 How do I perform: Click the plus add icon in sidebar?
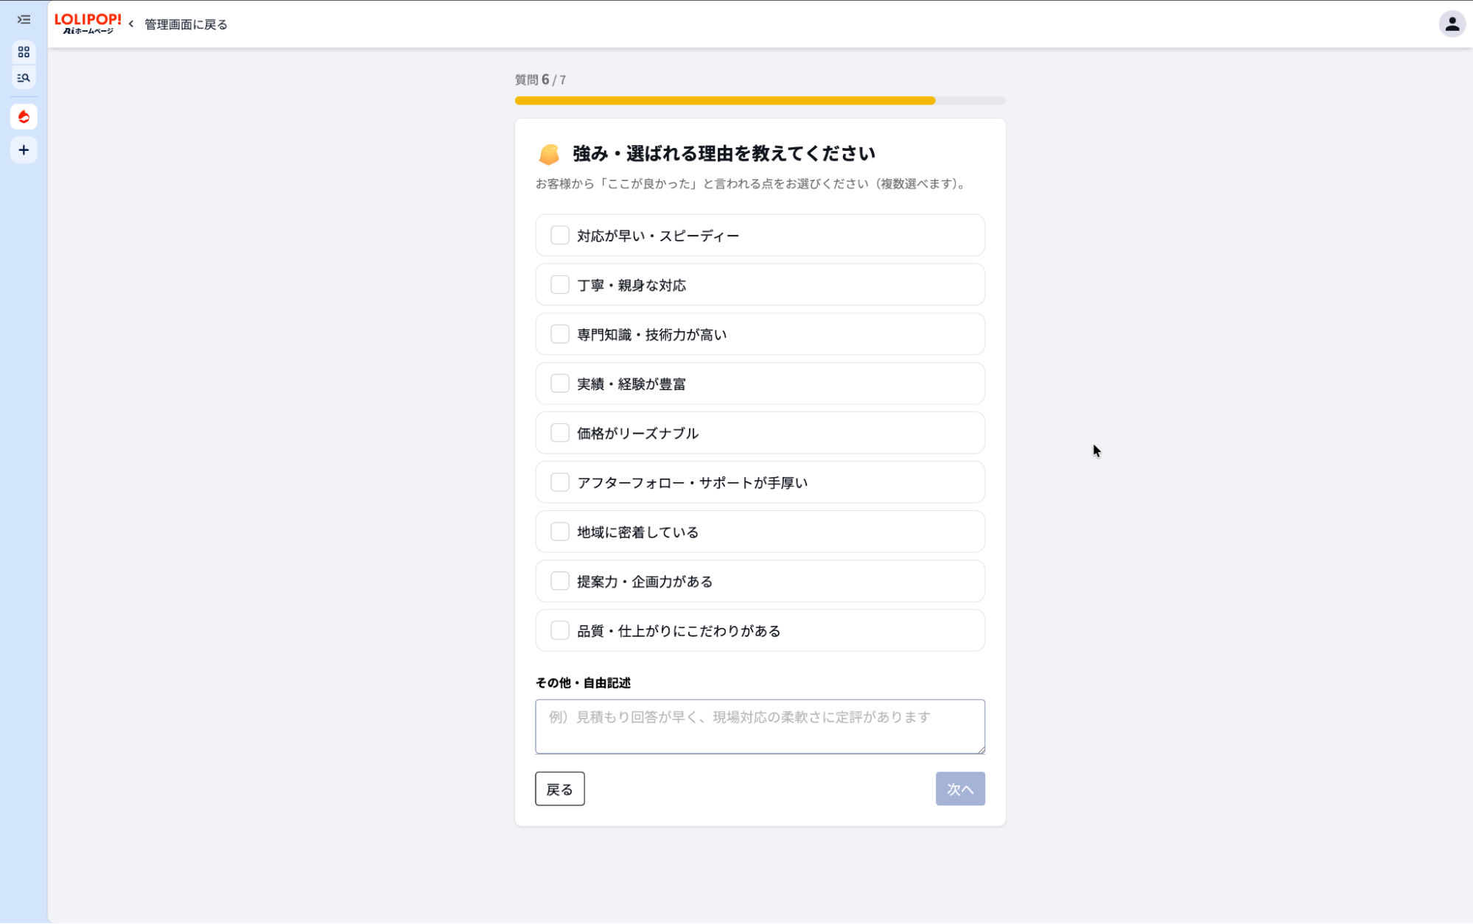pos(24,150)
